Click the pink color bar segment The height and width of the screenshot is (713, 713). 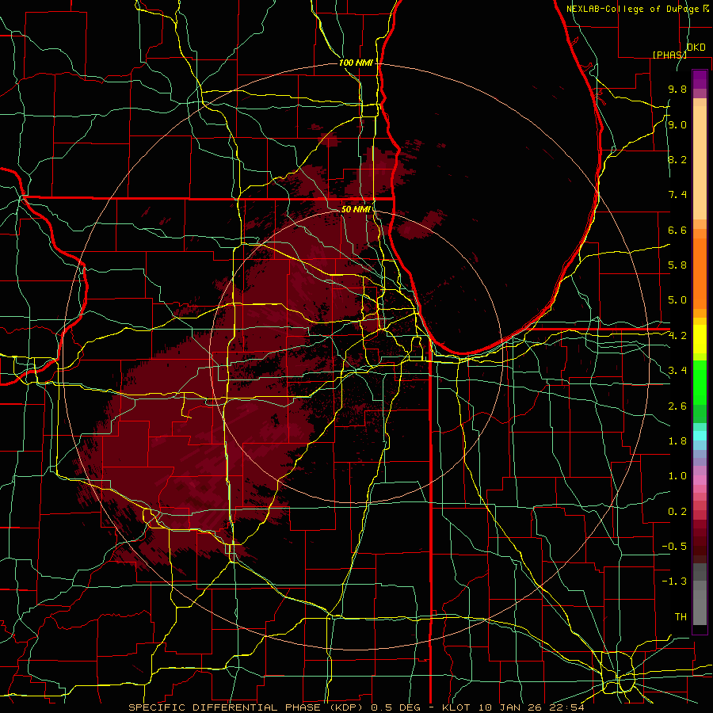click(x=700, y=480)
